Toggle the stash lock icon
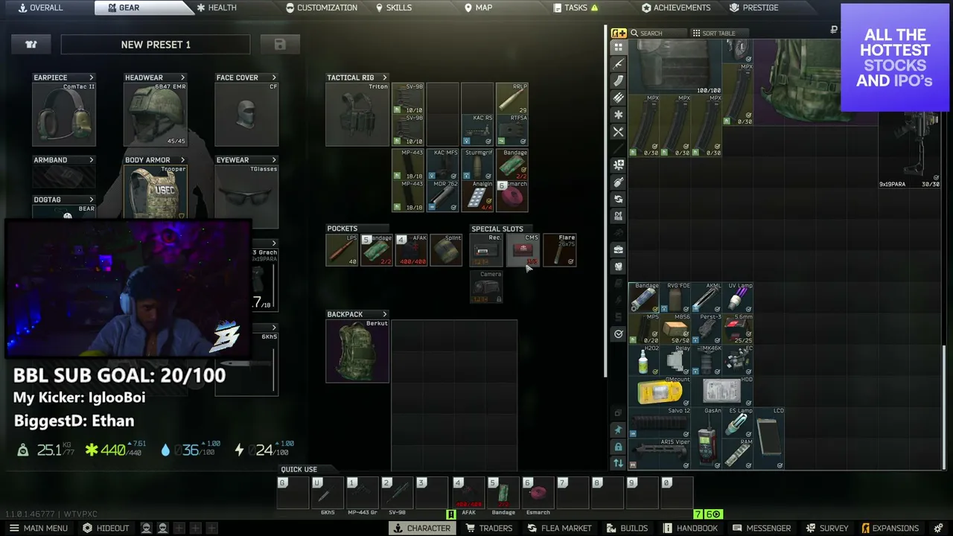Image resolution: width=953 pixels, height=536 pixels. coord(618,447)
